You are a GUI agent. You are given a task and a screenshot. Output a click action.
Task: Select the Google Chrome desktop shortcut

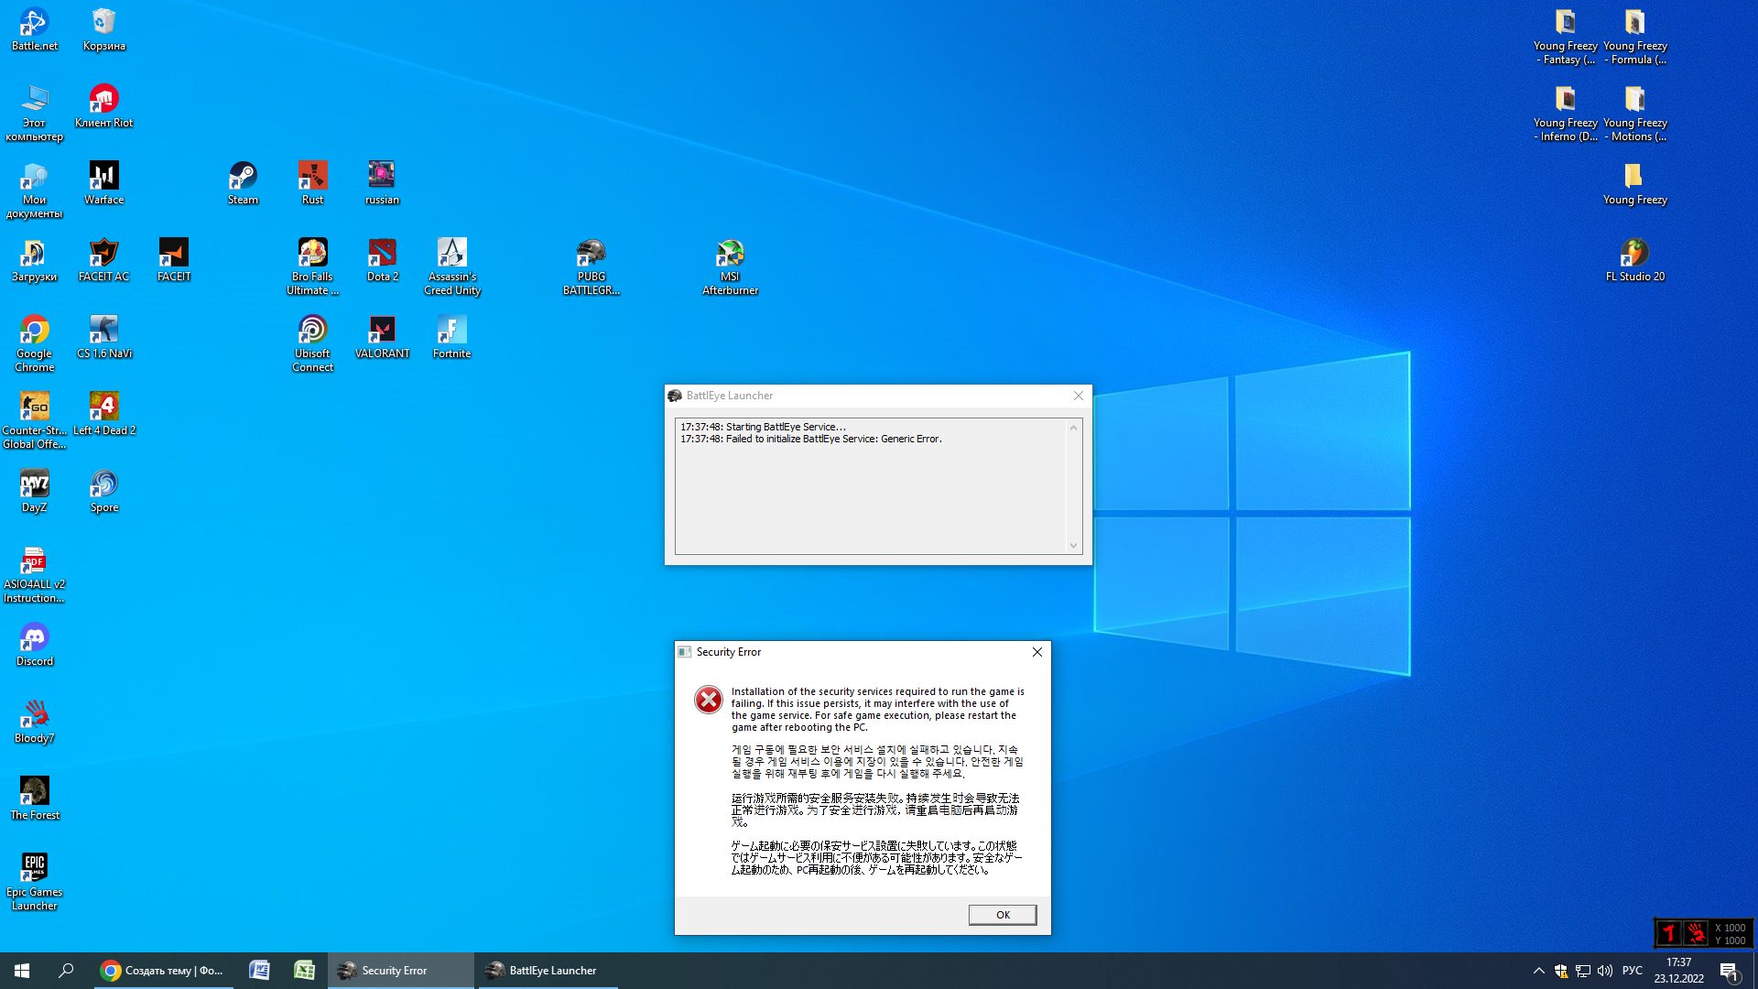35,343
